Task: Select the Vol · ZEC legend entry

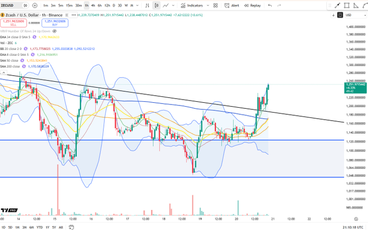Action: pos(9,43)
